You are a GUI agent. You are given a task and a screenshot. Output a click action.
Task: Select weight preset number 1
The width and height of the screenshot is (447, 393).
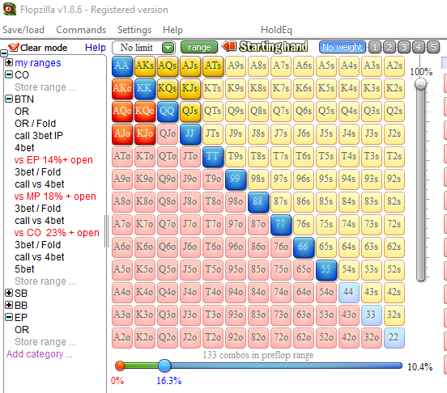click(375, 47)
